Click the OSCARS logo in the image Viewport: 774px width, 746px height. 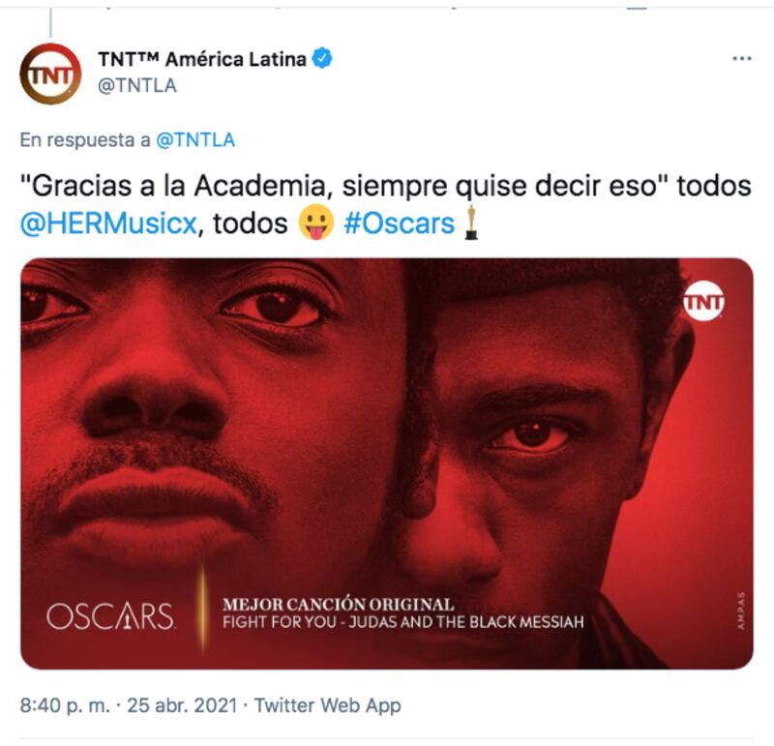pyautogui.click(x=110, y=616)
